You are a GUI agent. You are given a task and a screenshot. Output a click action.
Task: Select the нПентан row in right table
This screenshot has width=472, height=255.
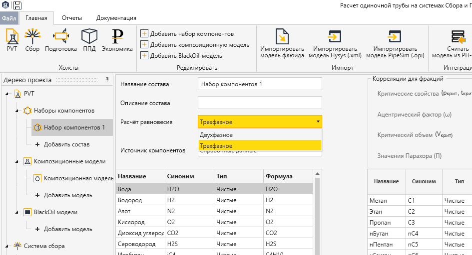tap(420, 245)
